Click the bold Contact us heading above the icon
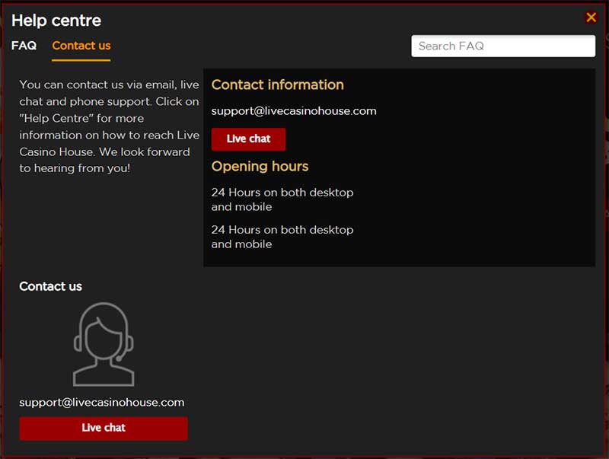This screenshot has height=459, width=609. (x=50, y=286)
